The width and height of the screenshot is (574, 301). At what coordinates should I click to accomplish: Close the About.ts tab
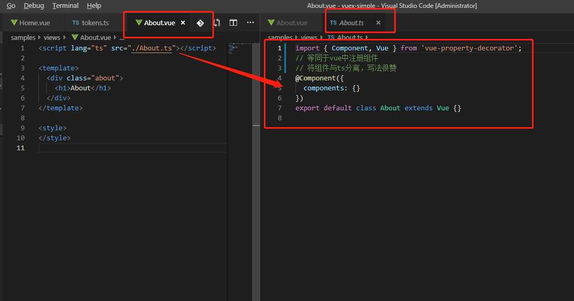coord(378,23)
